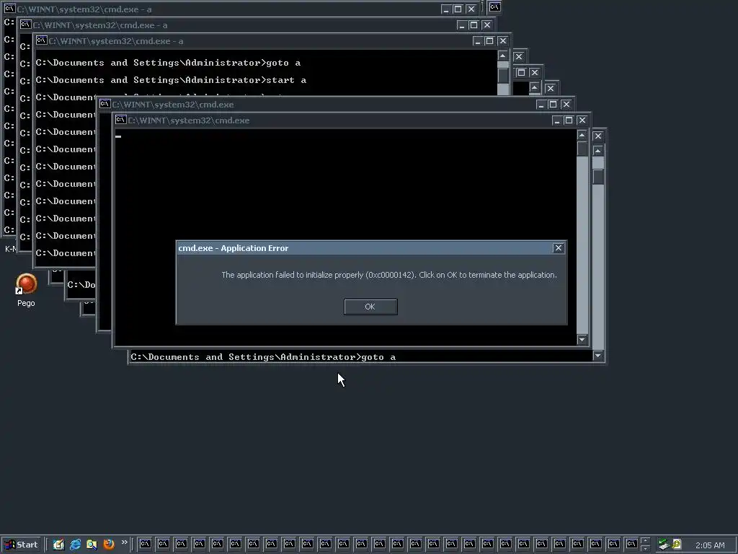
Task: Click taskbar row scroll-down arrow
Action: click(x=645, y=548)
